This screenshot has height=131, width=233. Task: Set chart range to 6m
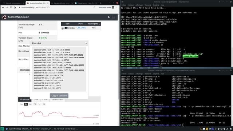coord(31,104)
